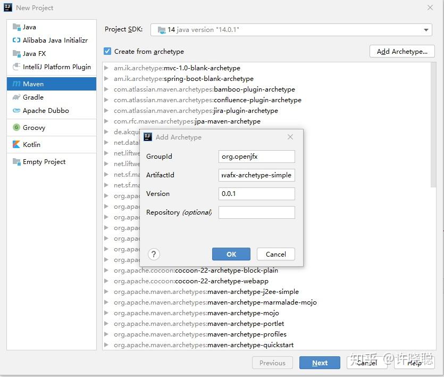Expand maven-archetype-mojo node
Screen dimensions: 444x377
[x=106, y=313]
